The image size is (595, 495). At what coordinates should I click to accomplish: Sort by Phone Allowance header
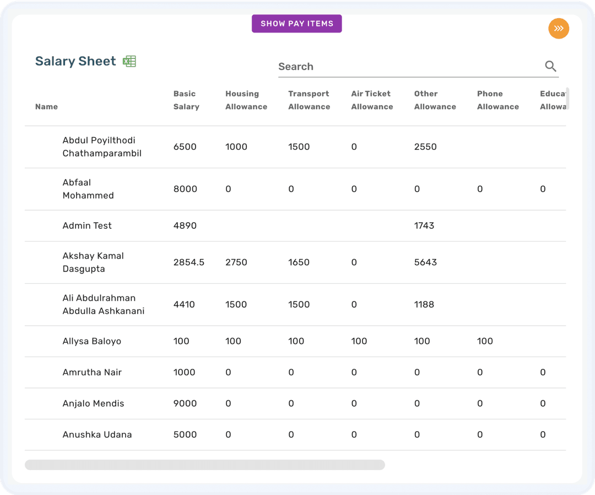pyautogui.click(x=497, y=100)
